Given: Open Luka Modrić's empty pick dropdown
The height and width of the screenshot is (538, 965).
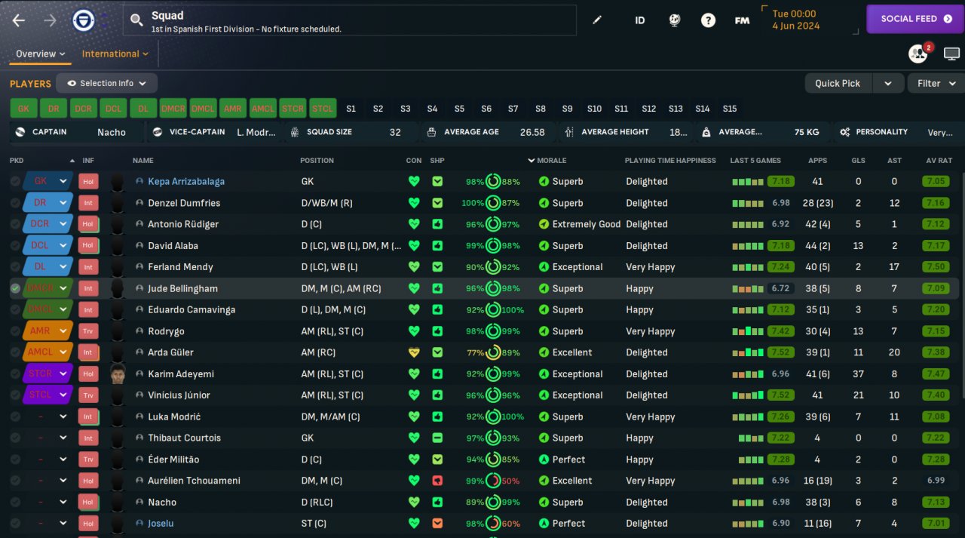Looking at the screenshot, I should coord(63,417).
